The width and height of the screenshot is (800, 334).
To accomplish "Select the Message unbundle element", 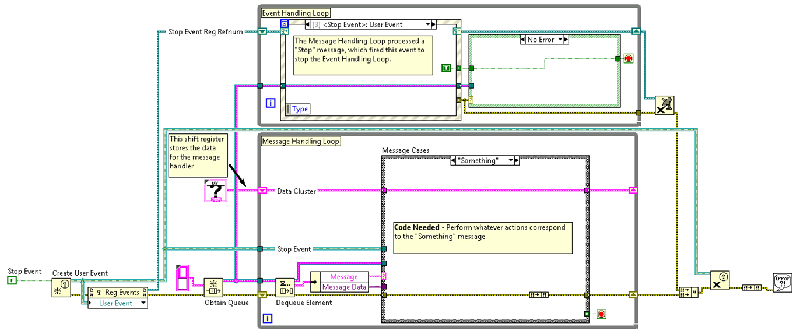I will (344, 277).
